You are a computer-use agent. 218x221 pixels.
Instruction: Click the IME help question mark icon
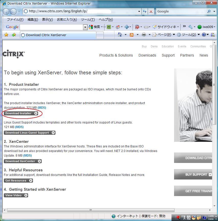(204, 218)
